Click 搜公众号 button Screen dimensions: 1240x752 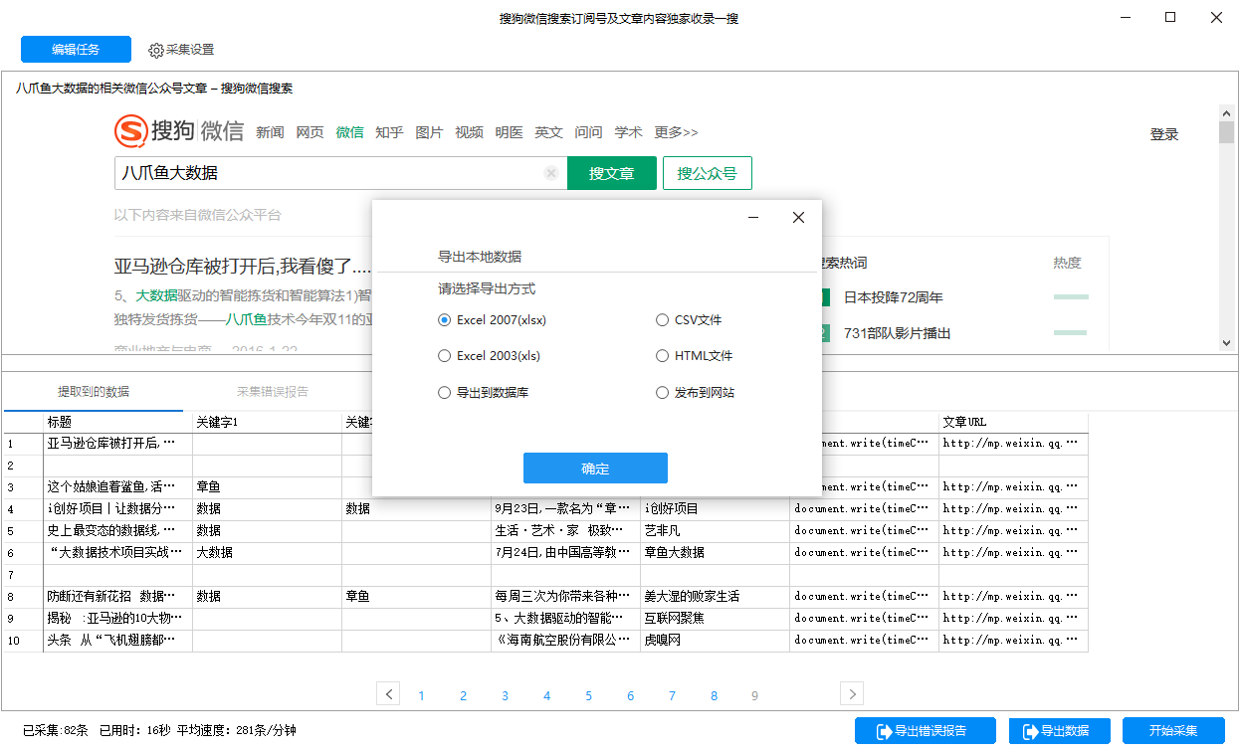707,173
